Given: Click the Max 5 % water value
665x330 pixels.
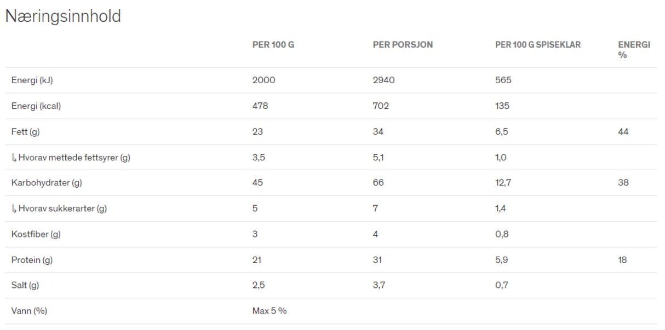Looking at the screenshot, I should [x=270, y=311].
